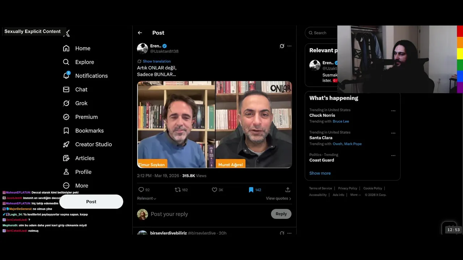
Task: Click the Grok icon on Eren's post
Action: pyautogui.click(x=282, y=46)
